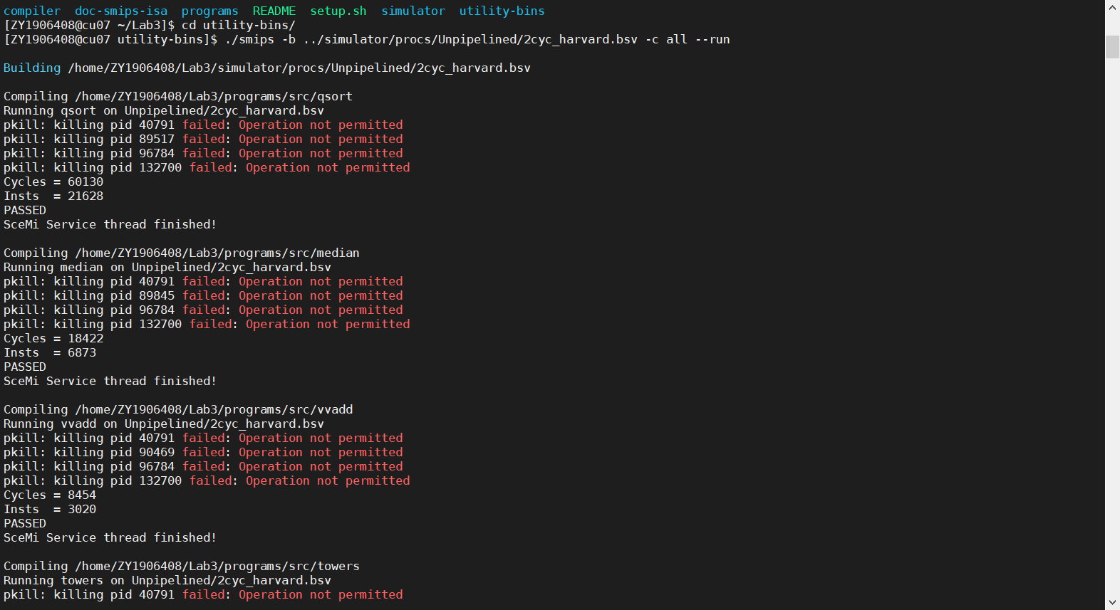
Task: Click the scrollbar up arrow
Action: point(1112,7)
